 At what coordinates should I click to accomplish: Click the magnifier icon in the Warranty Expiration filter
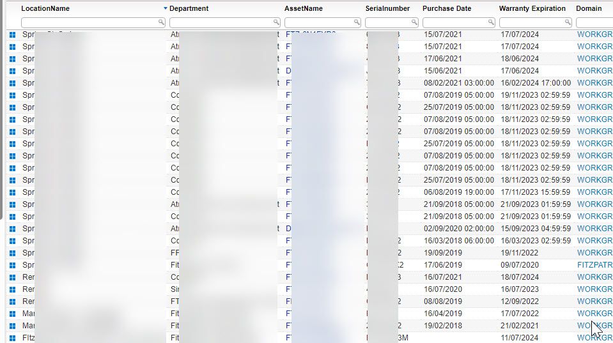568,22
